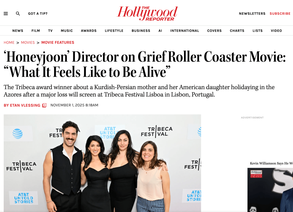Image resolution: width=293 pixels, height=212 pixels.
Task: Open the Movie Features breadcrumb
Action: pyautogui.click(x=58, y=43)
